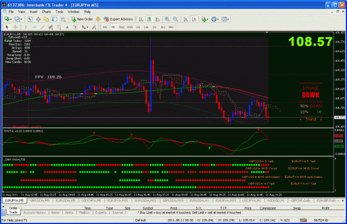Select the M1 timeframe button
The height and width of the screenshot is (224, 347).
click(x=105, y=27)
